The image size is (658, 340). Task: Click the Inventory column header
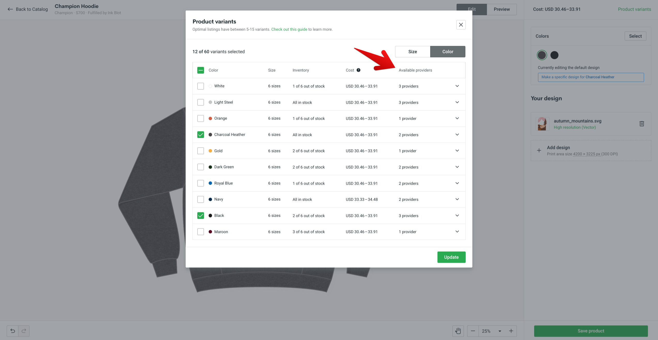pyautogui.click(x=301, y=70)
